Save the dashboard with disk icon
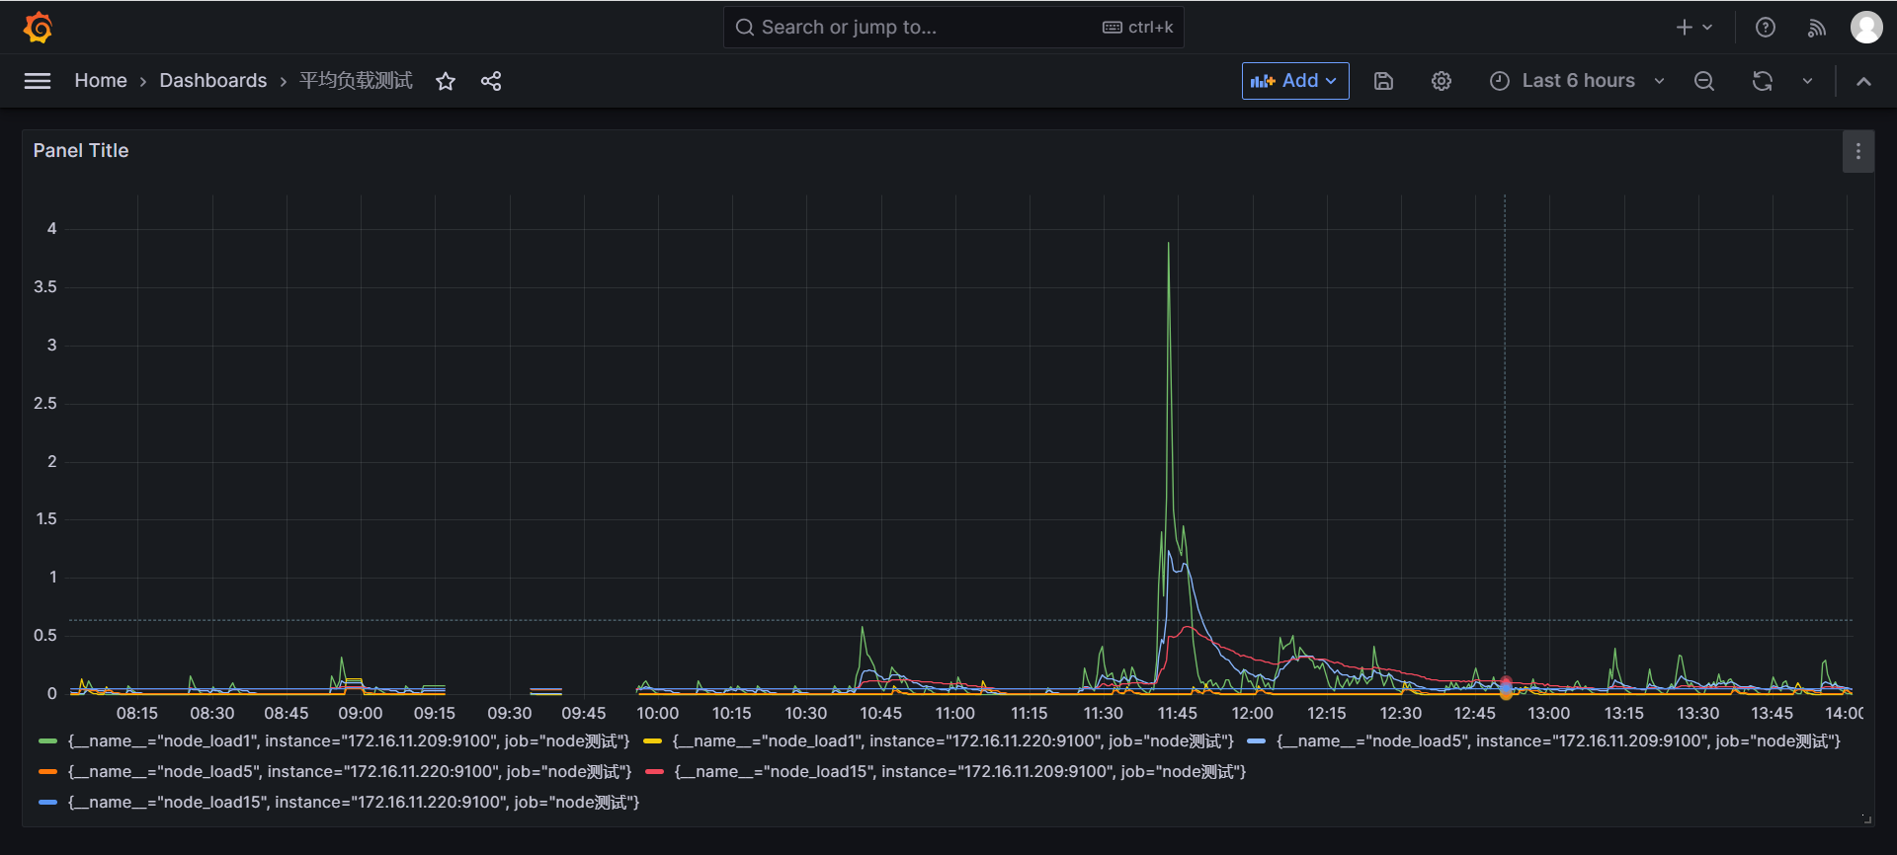 click(x=1383, y=81)
